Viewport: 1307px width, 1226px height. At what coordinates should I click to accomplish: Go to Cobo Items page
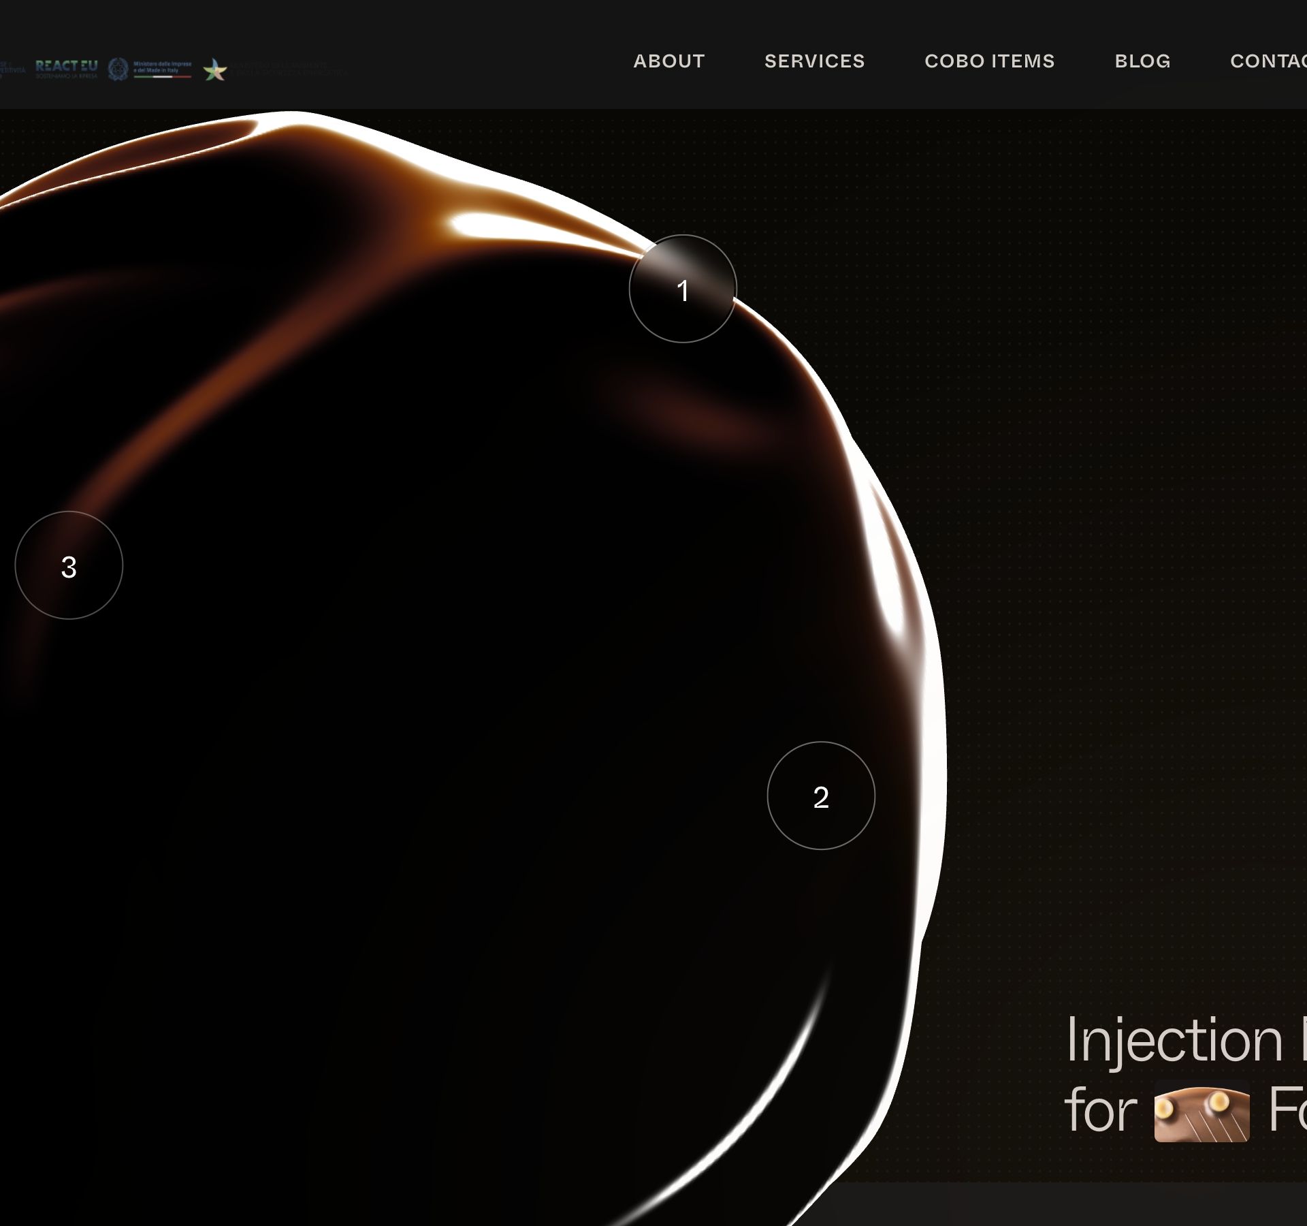click(x=989, y=61)
